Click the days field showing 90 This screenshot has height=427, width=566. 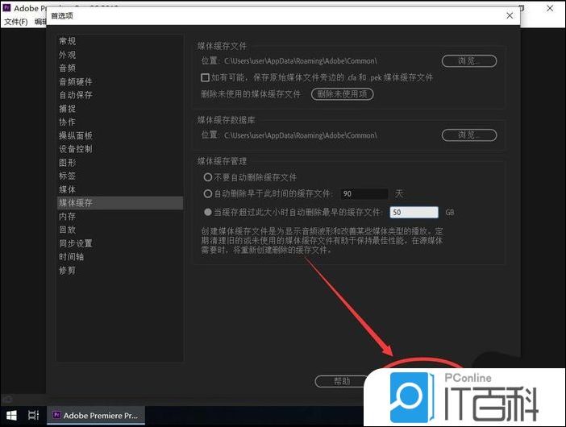(x=364, y=193)
